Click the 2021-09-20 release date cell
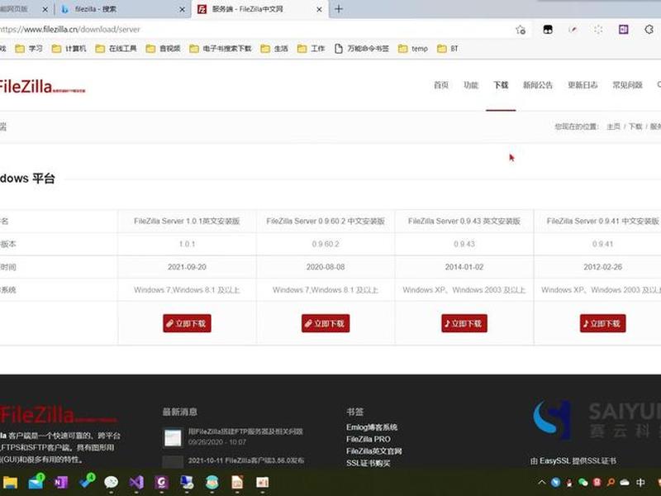Image resolution: width=661 pixels, height=496 pixels. (187, 267)
